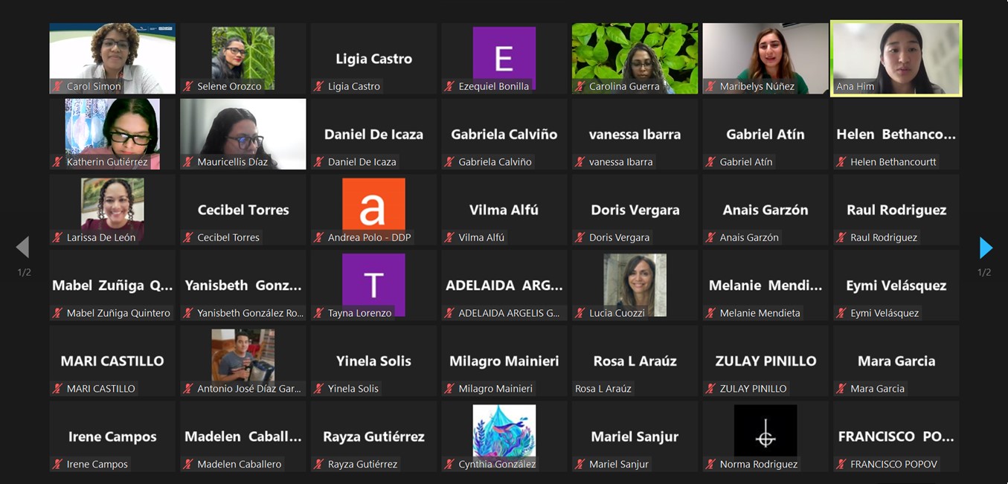Click Tayna Lorenzo's purple T avatar
The height and width of the screenshot is (484, 1008).
(373, 285)
